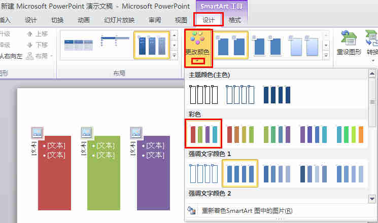Open the SmartArt 设计 tab

click(x=209, y=20)
